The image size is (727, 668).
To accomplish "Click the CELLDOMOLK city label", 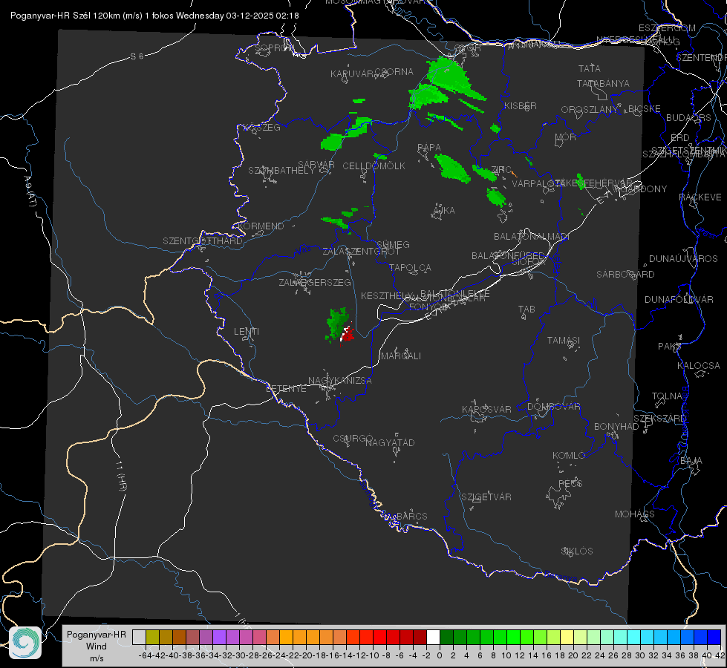I will pos(374,166).
